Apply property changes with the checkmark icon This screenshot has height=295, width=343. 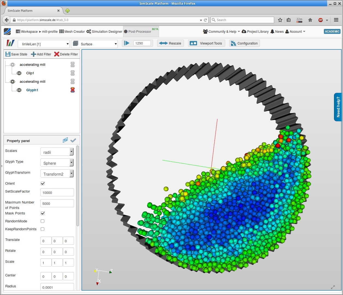pos(73,140)
